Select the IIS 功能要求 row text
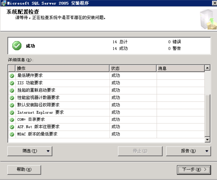The image size is (217, 180). [30, 83]
